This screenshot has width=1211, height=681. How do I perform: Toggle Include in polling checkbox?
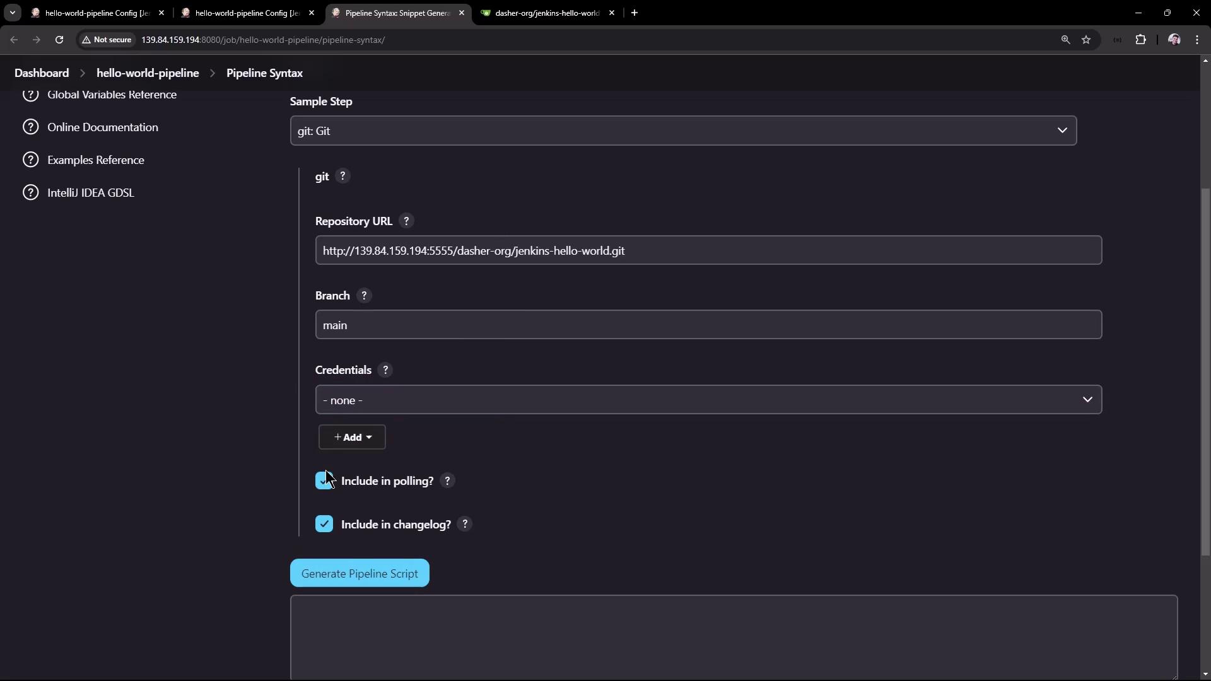pyautogui.click(x=324, y=481)
